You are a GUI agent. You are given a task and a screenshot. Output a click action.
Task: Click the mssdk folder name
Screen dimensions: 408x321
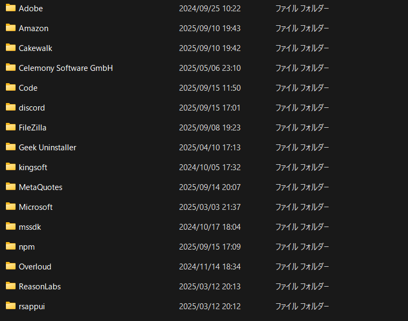tap(29, 227)
